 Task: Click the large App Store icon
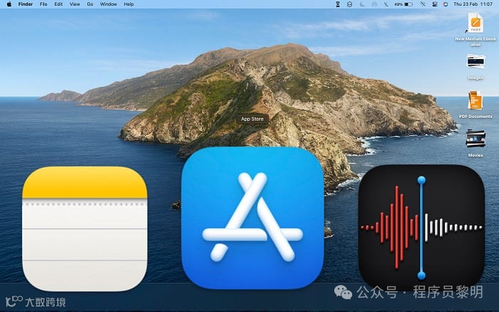pos(252,218)
